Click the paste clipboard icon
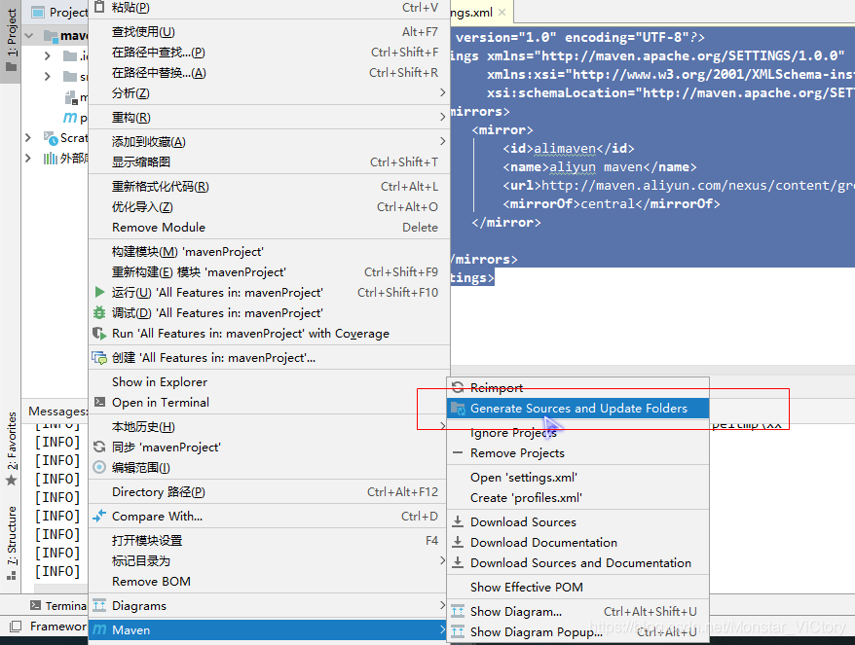Screen dimensions: 855x645 click(x=98, y=7)
